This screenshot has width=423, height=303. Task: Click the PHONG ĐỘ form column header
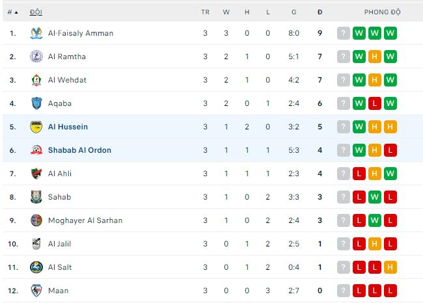[x=382, y=12]
